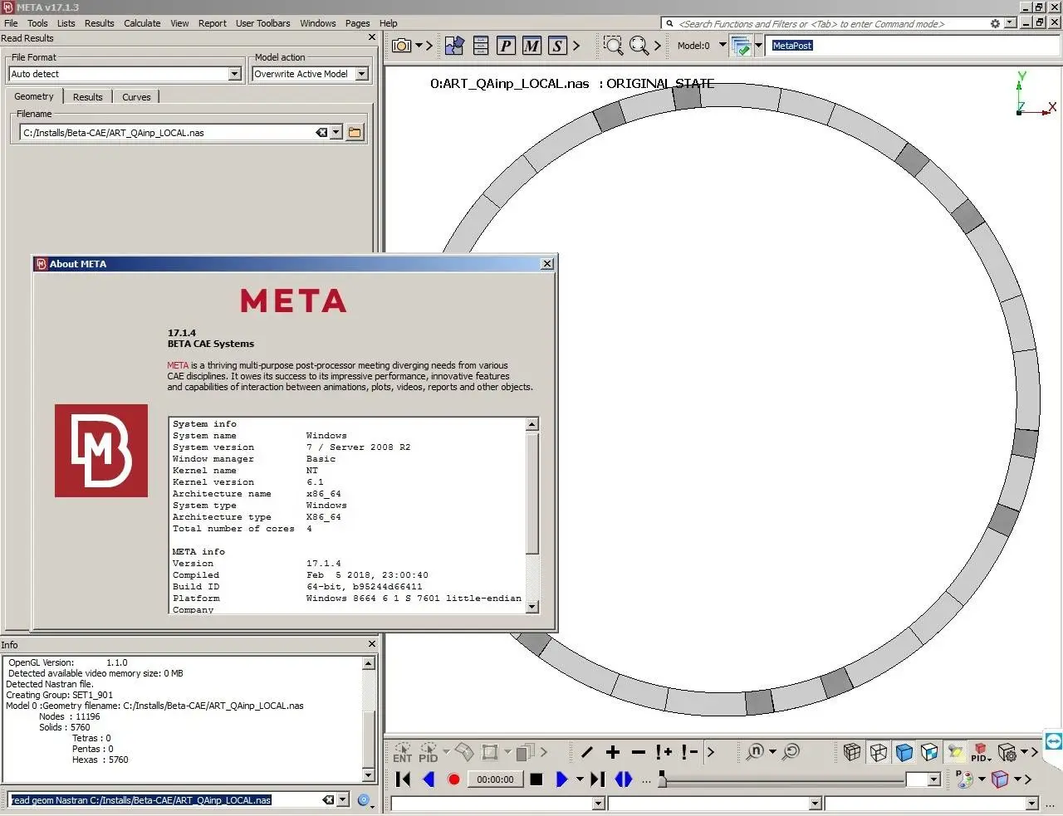Viewport: 1063px width, 816px height.
Task: Click the zoom-all magnifier icon
Action: click(639, 46)
